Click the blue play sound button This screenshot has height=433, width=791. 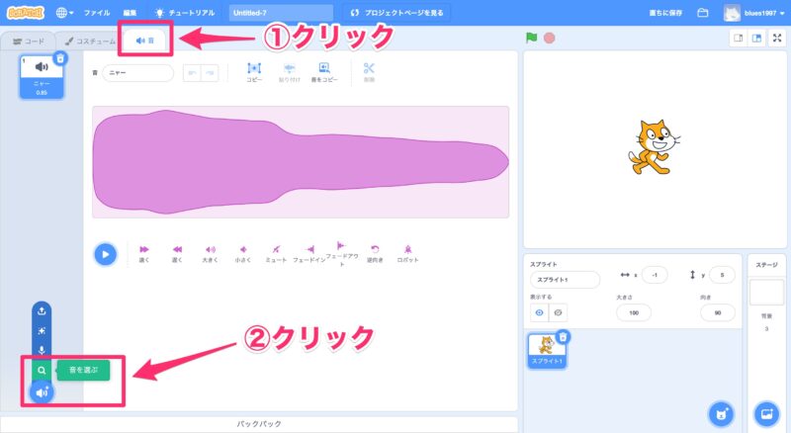click(x=105, y=254)
